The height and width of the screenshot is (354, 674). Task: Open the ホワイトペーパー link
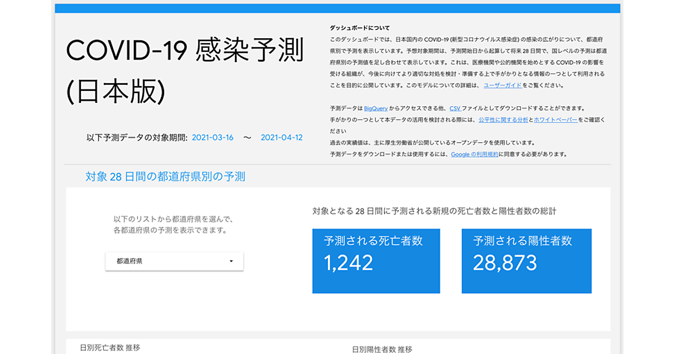555,120
